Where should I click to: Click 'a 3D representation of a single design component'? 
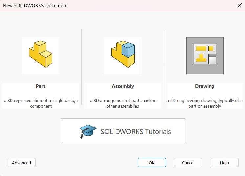click(41, 103)
